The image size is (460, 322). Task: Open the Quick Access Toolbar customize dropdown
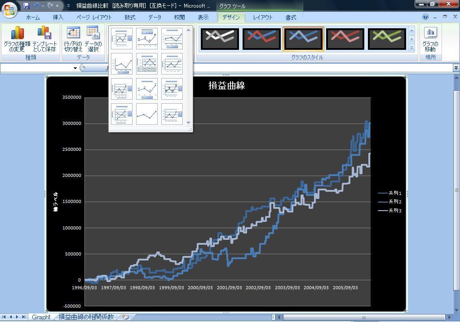[x=68, y=6]
